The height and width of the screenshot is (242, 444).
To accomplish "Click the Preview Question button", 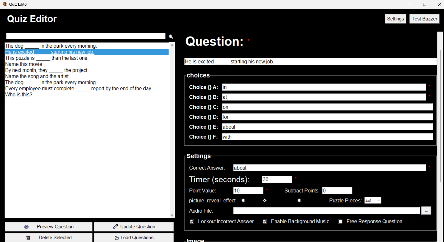I will tap(49, 227).
